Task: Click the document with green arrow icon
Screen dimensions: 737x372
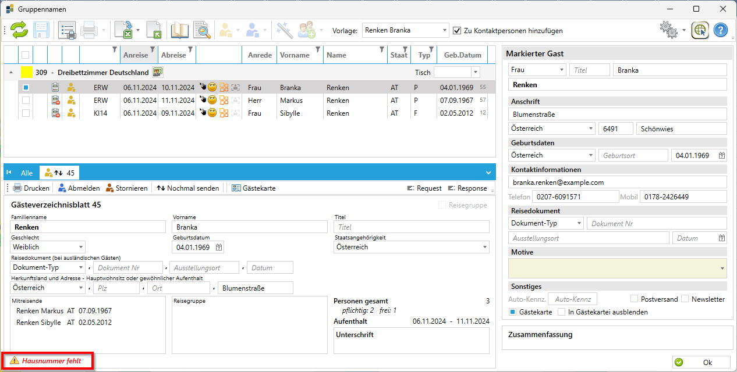Action: (x=153, y=30)
